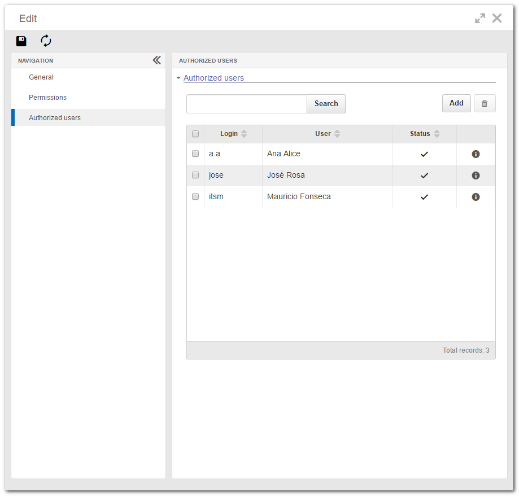Click status checkmark for José Rosa
The height and width of the screenshot is (496, 519).
424,175
